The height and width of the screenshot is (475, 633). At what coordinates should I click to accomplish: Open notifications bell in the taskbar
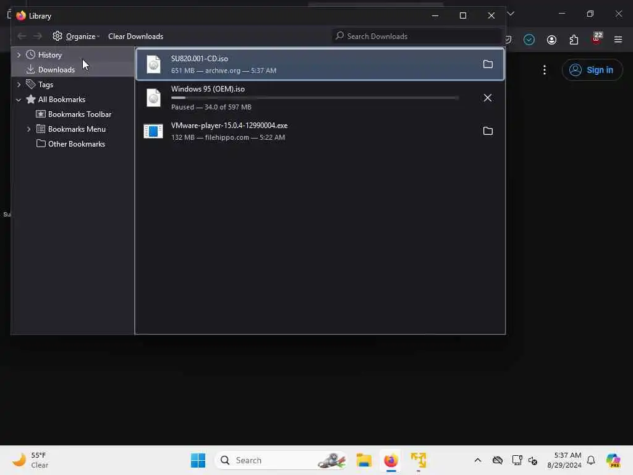591,460
